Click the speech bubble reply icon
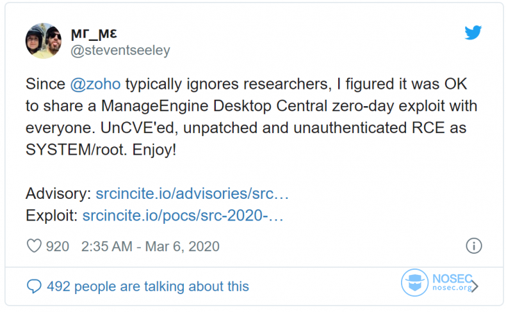506x312 pixels. coord(34,286)
